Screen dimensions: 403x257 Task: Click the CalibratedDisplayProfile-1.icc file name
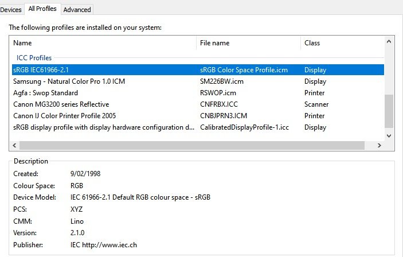pyautogui.click(x=244, y=127)
